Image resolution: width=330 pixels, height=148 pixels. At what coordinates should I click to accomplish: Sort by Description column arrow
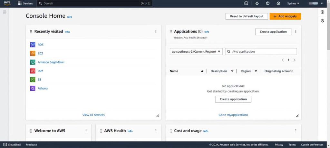coord(232,71)
